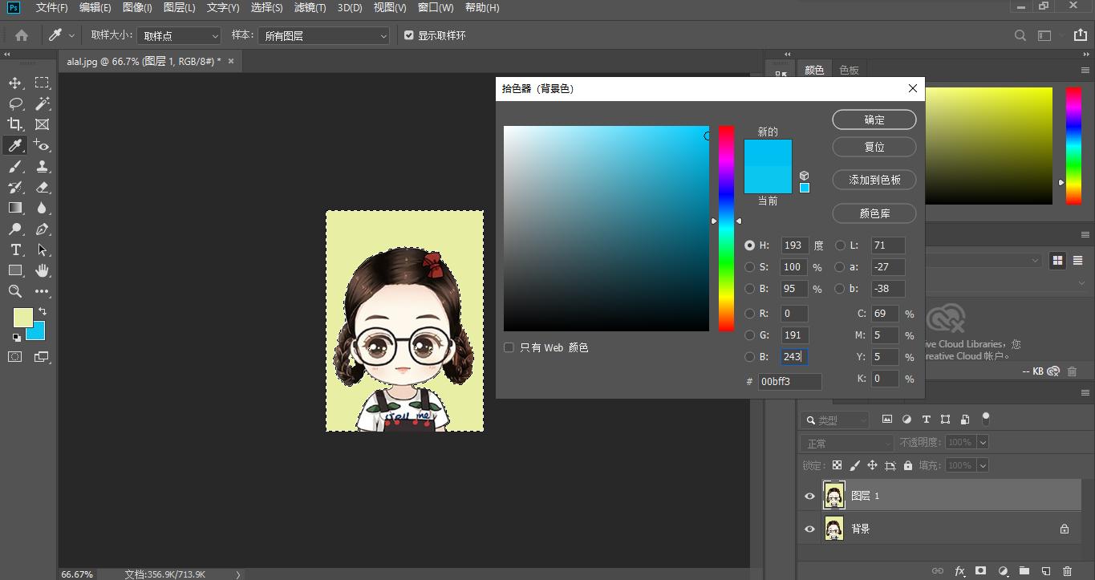Expand the eyedropper tool preset dropdown arrow
This screenshot has width=1095, height=580.
point(72,35)
